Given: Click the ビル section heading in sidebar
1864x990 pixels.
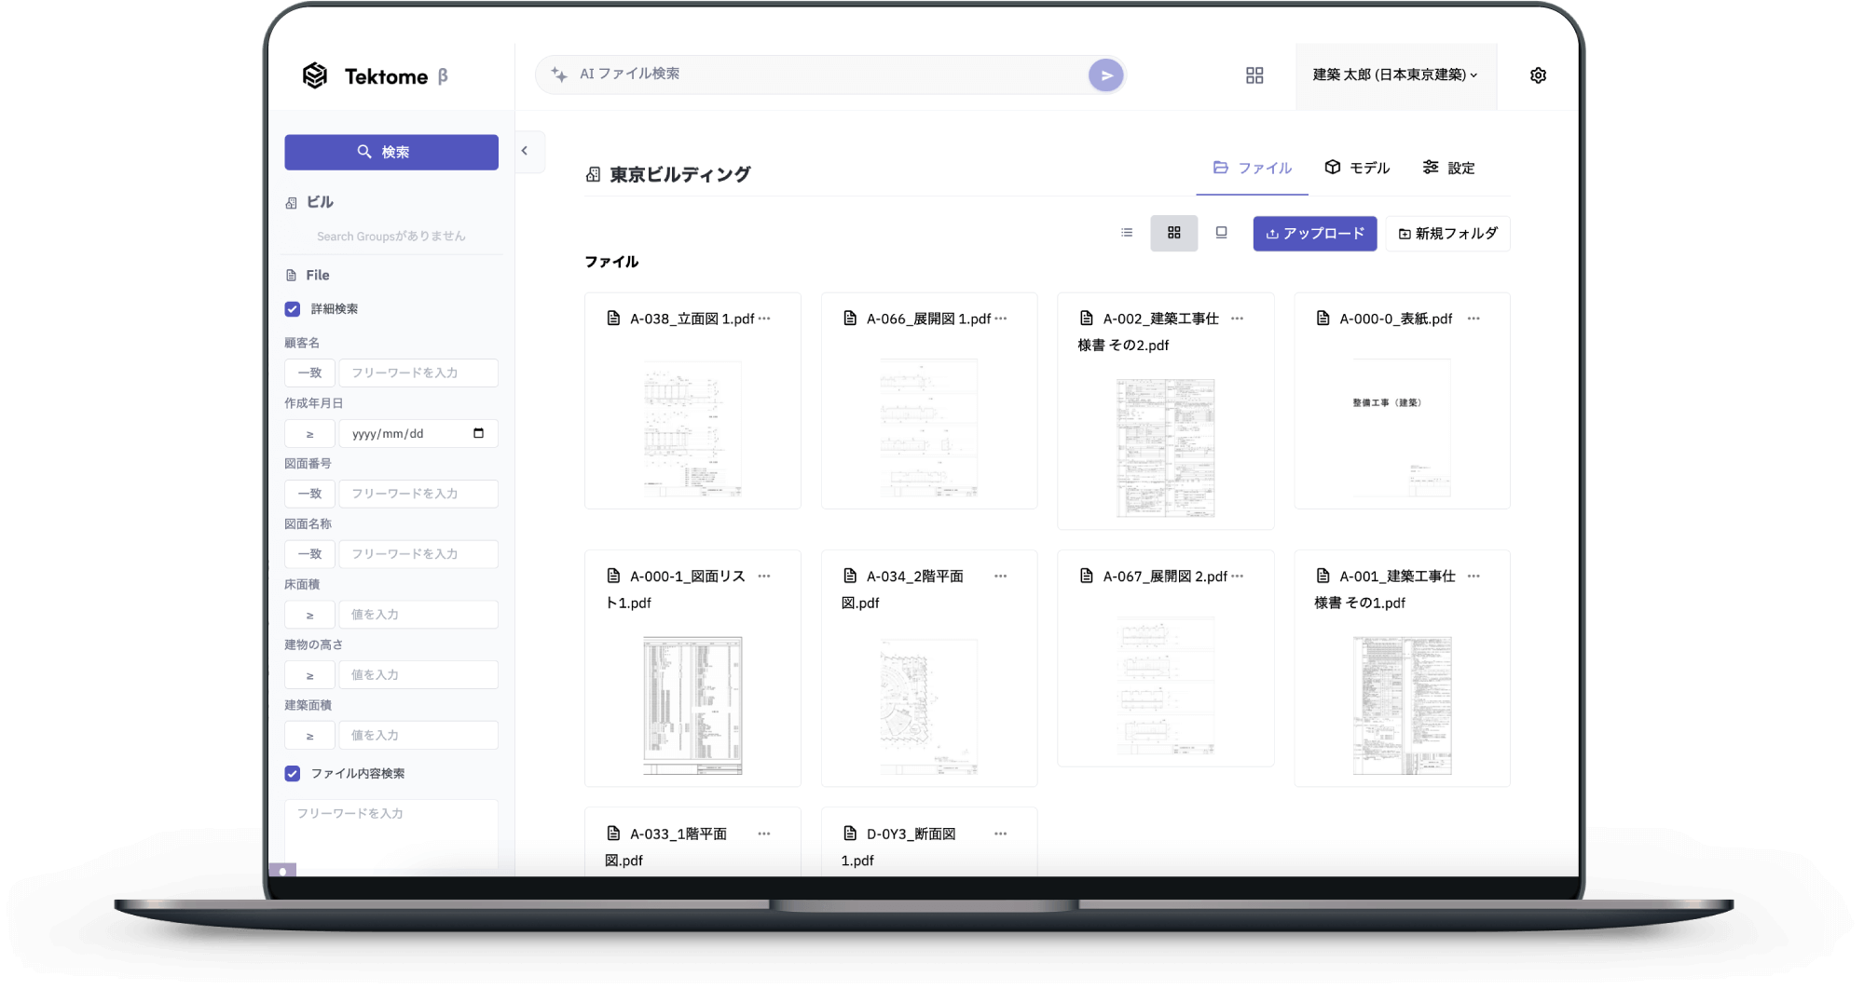Looking at the screenshot, I should (320, 202).
